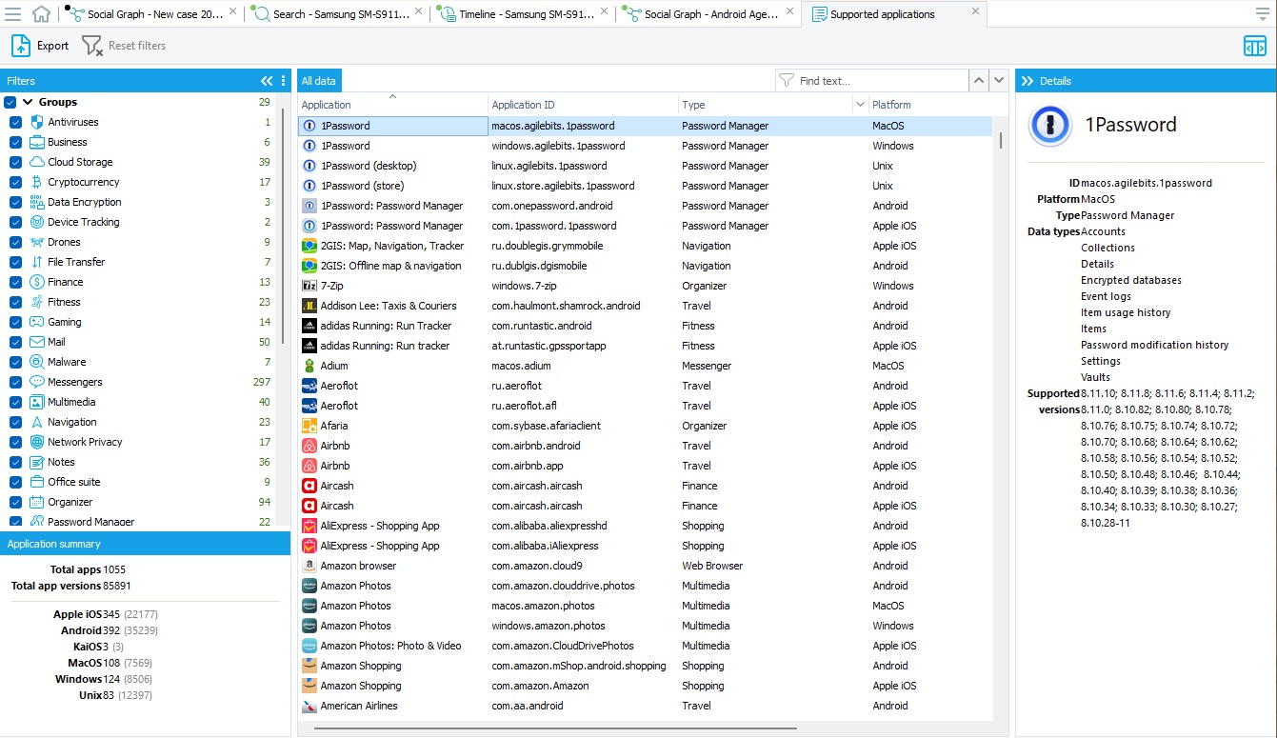Click the applications table horizontal scrollbar
Viewport: 1277px width, 738px height.
pyautogui.click(x=555, y=728)
